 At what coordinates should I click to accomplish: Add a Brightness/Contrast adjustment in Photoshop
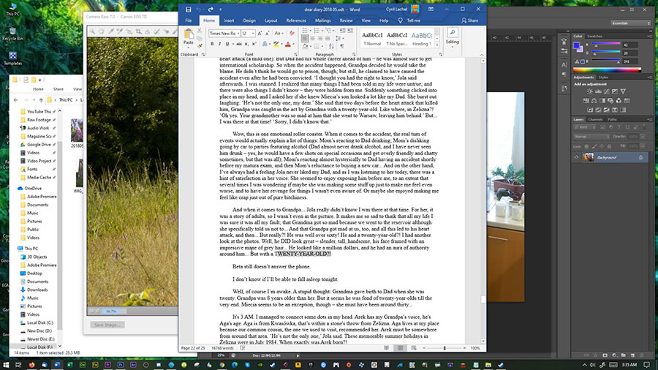(x=589, y=91)
